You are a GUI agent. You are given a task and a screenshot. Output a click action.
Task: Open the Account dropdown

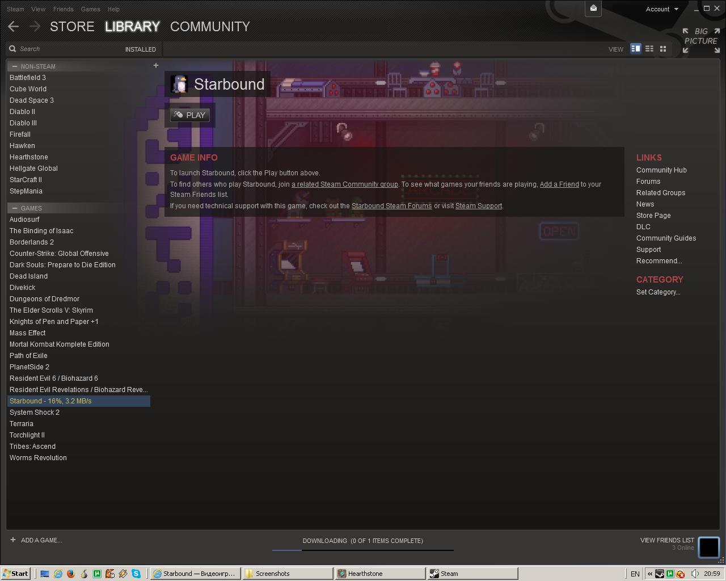coord(662,9)
